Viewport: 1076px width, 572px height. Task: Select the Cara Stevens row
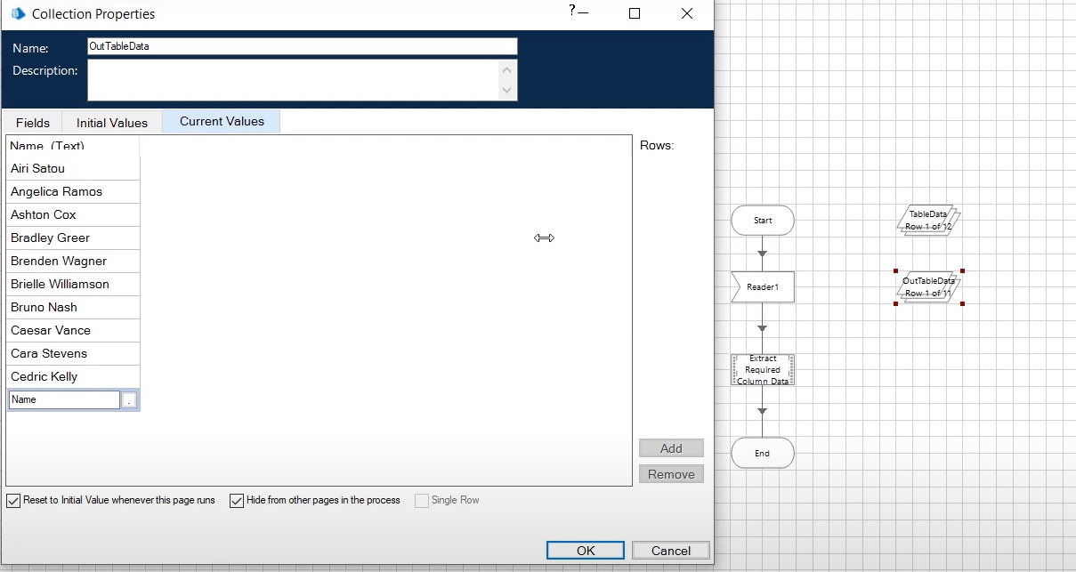click(73, 353)
